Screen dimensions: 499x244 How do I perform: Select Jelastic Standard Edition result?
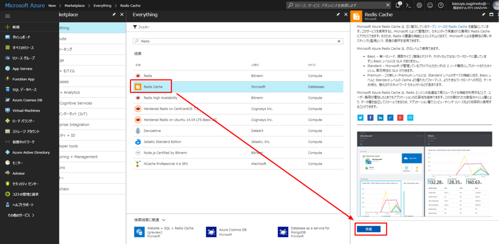[238, 142]
